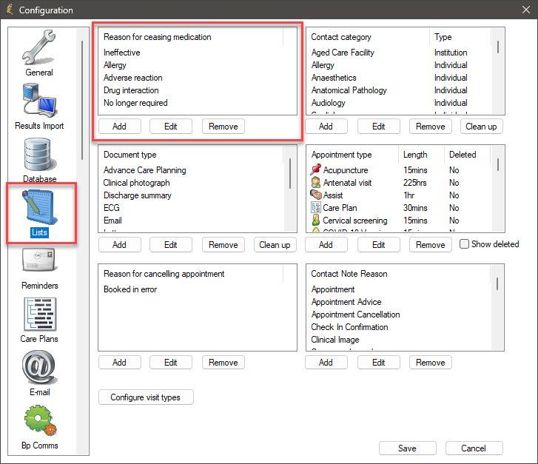Select 'Anatomical Pathology' contact category

click(349, 90)
